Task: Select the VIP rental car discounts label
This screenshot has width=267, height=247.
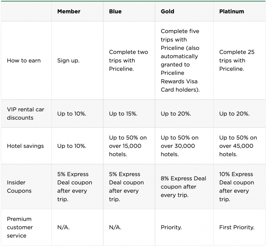Action: pos(25,114)
